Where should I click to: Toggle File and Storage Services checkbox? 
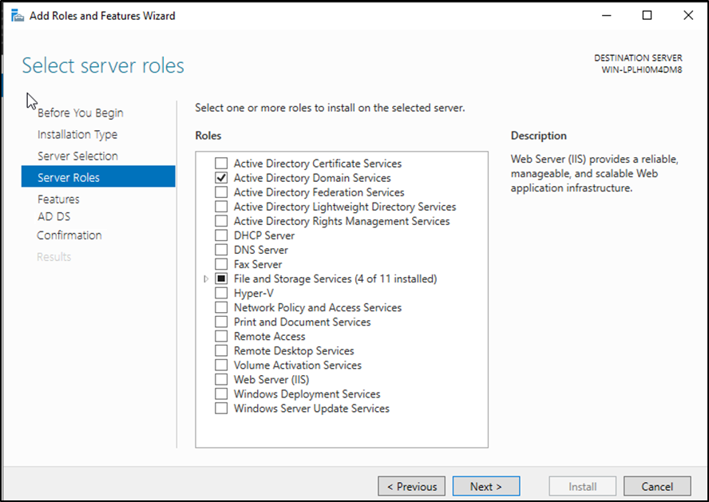pos(221,279)
